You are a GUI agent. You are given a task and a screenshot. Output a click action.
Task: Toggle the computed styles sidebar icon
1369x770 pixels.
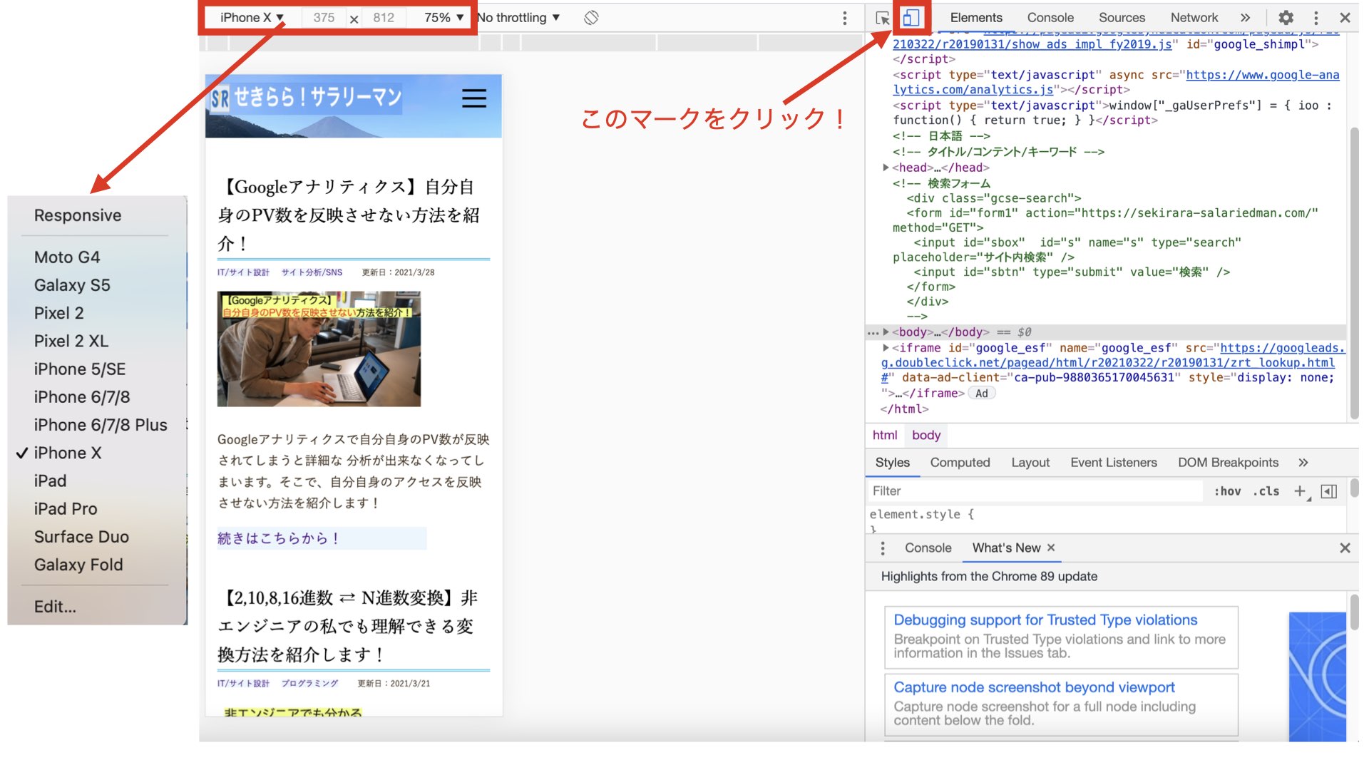point(1328,491)
